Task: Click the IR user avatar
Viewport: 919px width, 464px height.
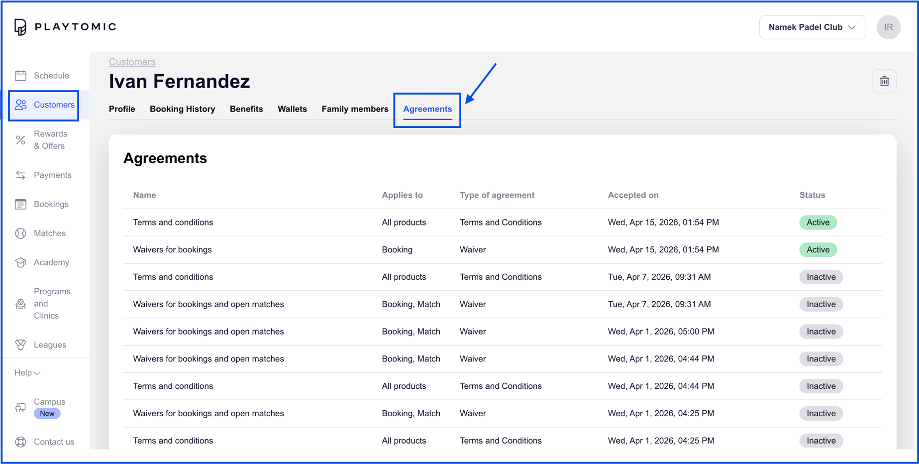Action: [x=888, y=27]
